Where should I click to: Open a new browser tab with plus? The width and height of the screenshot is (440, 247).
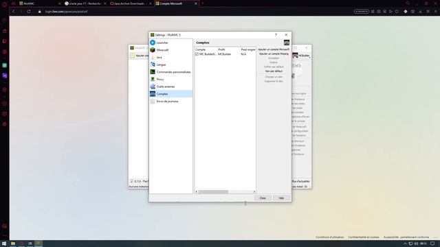click(x=203, y=3)
